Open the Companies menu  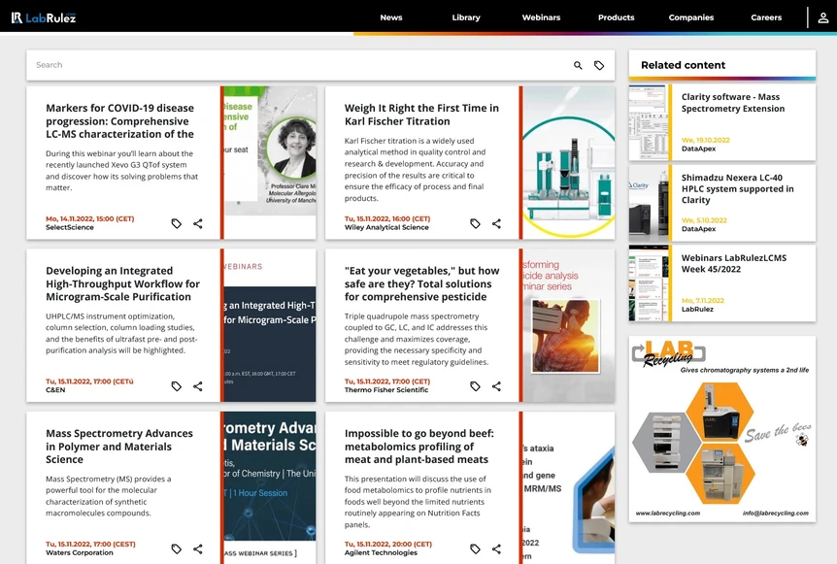pyautogui.click(x=691, y=17)
